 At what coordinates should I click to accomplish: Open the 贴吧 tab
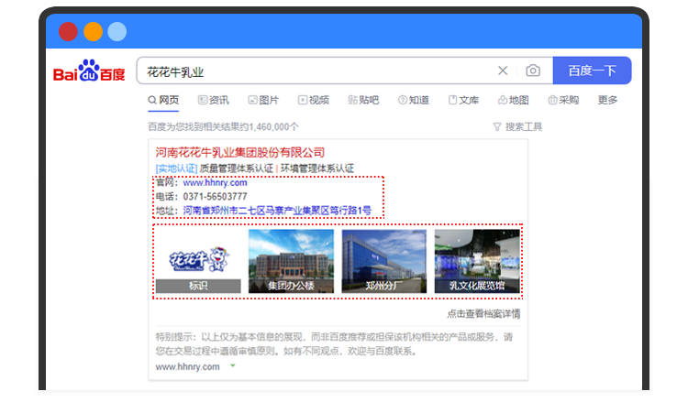[x=363, y=101]
